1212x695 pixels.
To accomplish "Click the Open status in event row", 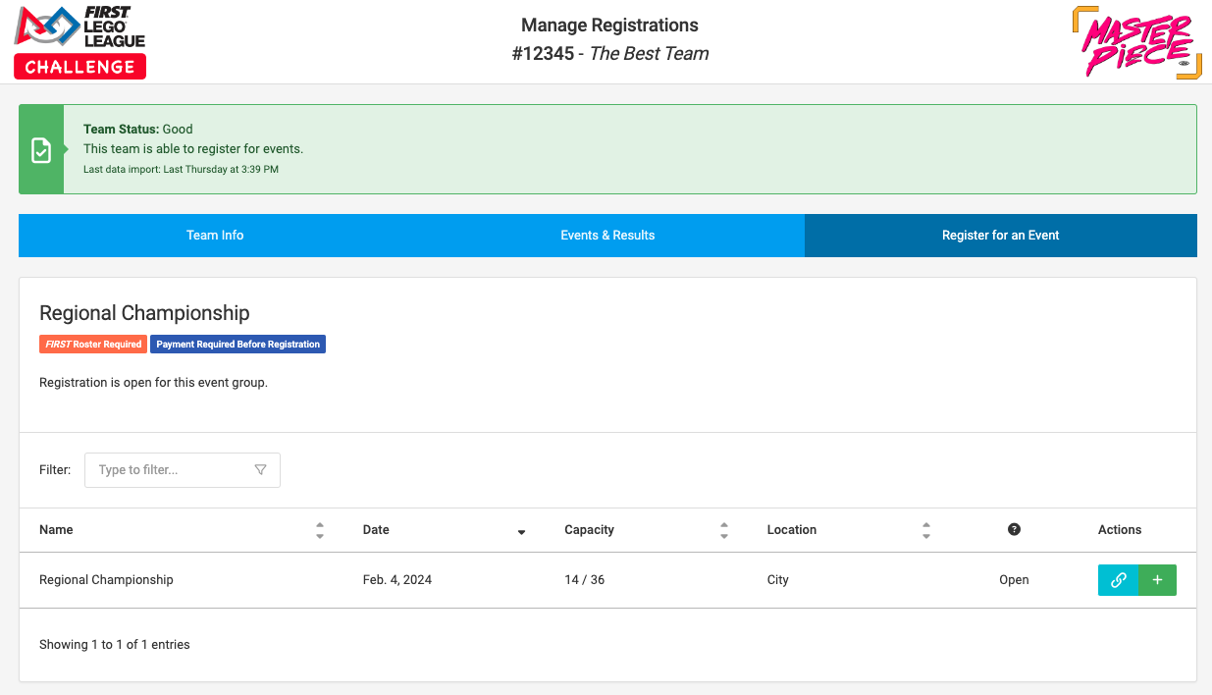I will [x=1014, y=580].
